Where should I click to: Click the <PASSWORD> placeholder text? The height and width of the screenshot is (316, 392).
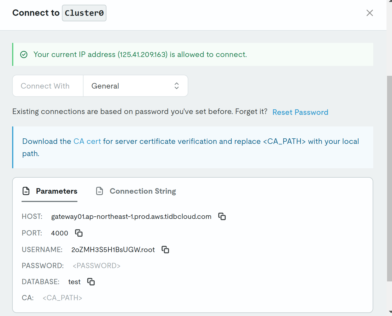[96, 266]
